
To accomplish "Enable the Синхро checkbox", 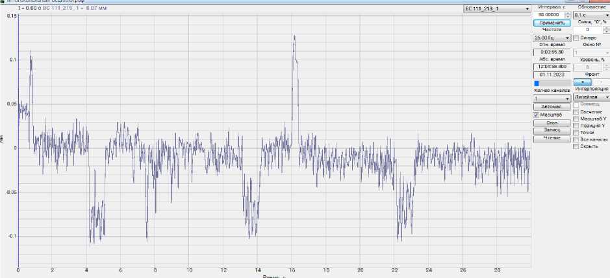I will pyautogui.click(x=577, y=38).
